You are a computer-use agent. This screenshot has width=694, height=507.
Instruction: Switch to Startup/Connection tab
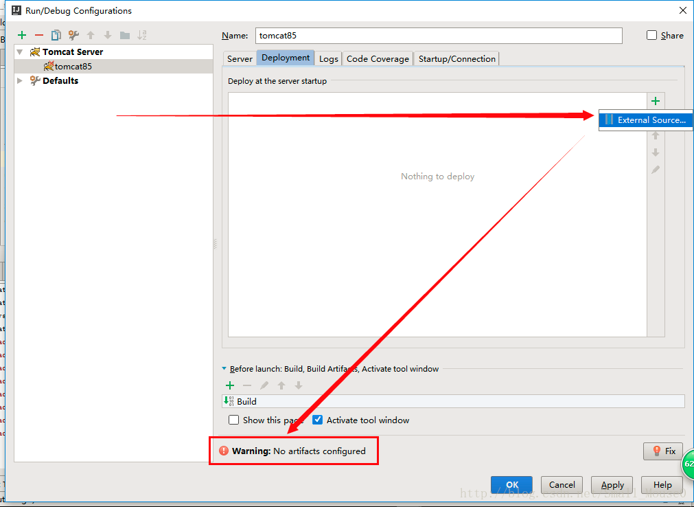tap(456, 58)
